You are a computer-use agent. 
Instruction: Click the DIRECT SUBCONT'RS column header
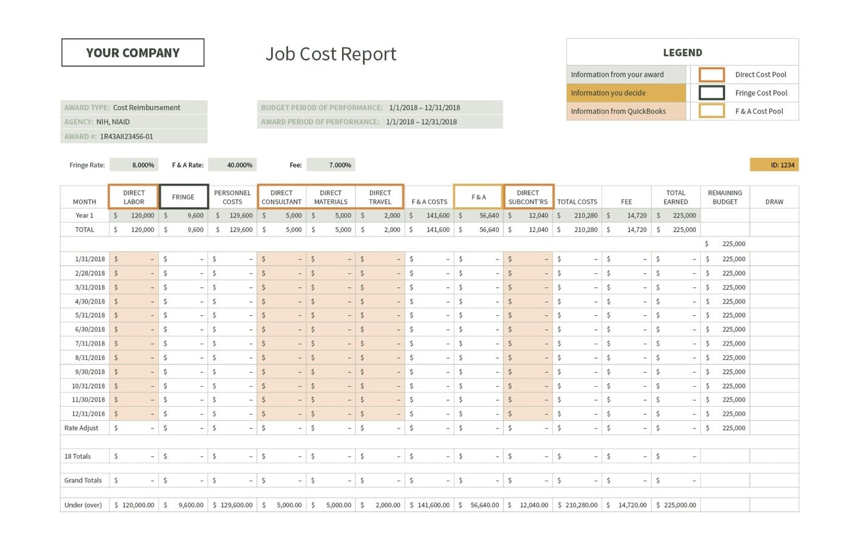[x=528, y=196]
